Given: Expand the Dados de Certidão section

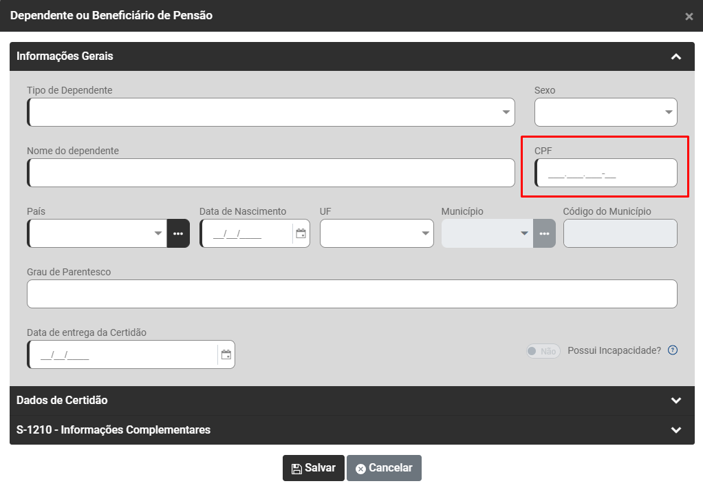Looking at the screenshot, I should coord(351,401).
